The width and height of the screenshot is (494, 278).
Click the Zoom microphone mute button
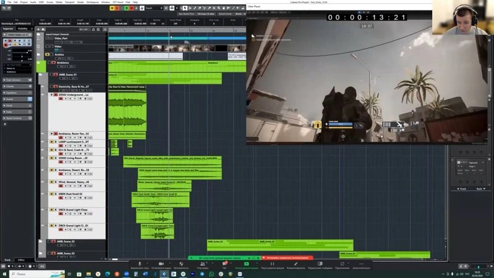click(140, 266)
